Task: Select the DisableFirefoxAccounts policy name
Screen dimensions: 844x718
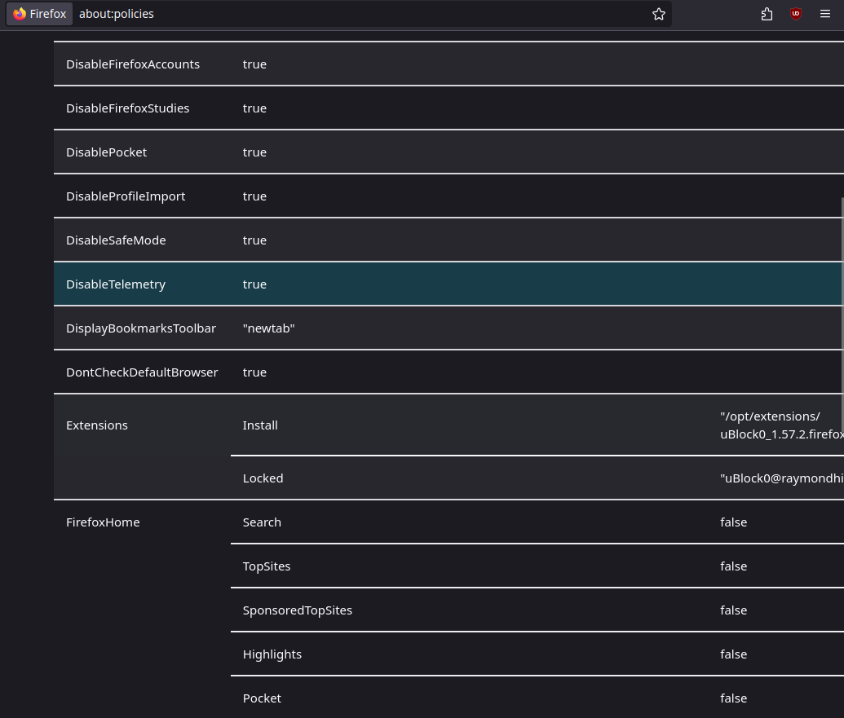Action: (x=133, y=64)
